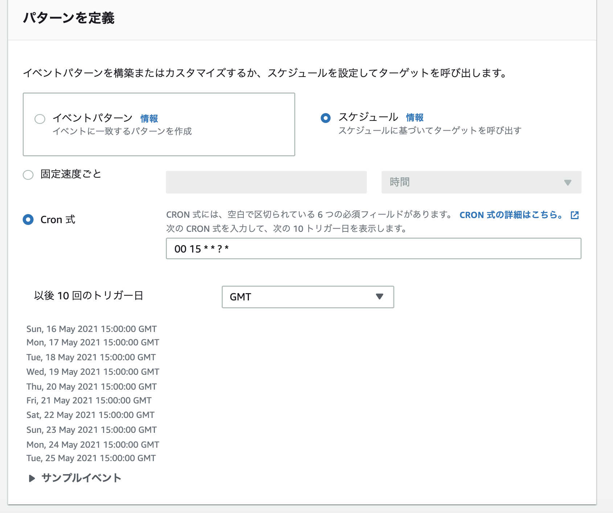Click the down arrow in GMT selector
This screenshot has height=513, width=613.
click(x=379, y=297)
